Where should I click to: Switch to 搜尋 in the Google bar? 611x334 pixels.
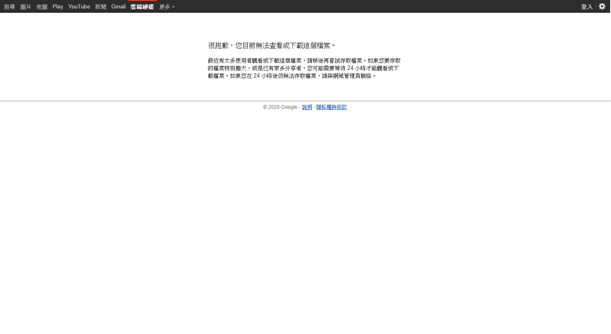9,6
